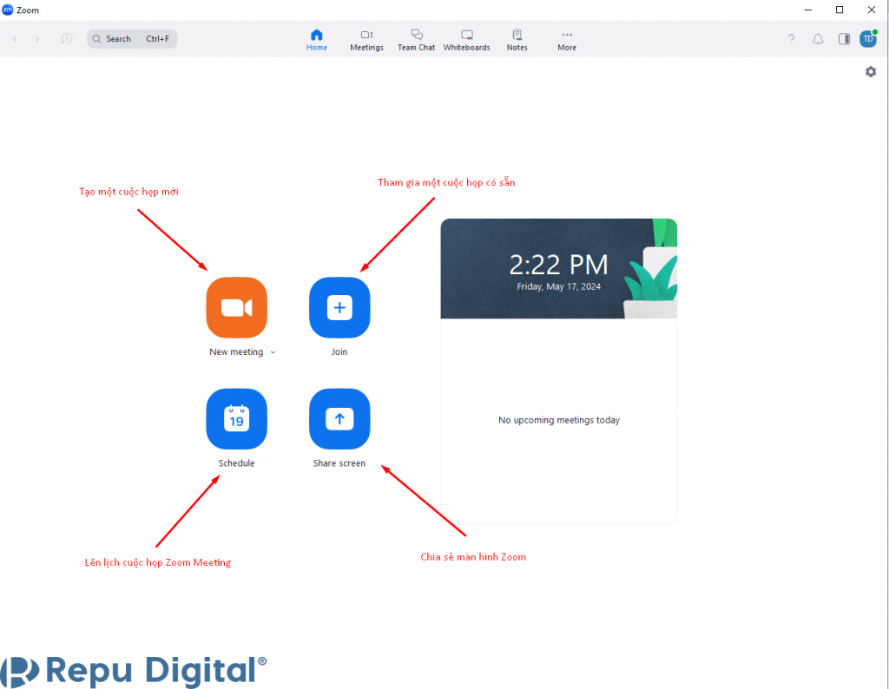Click the back navigation arrow

click(x=16, y=39)
